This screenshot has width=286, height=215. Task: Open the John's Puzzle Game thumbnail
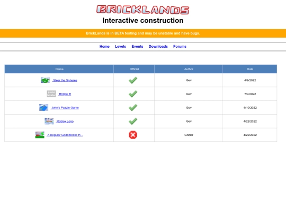coord(43,107)
